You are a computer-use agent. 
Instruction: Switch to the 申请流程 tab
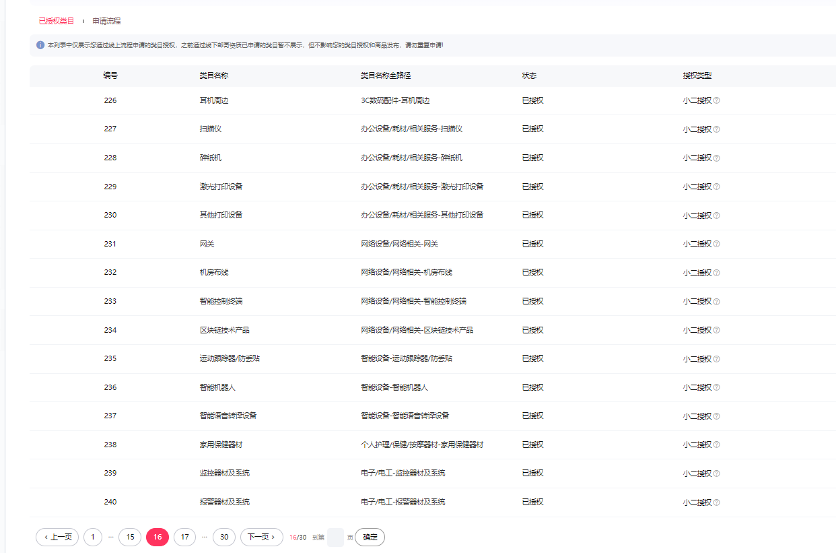tap(106, 21)
